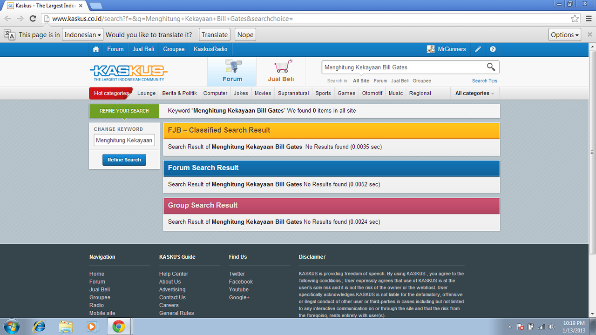This screenshot has width=596, height=335.
Task: Click the clock showing 10:19 PM
Action: 573,323
